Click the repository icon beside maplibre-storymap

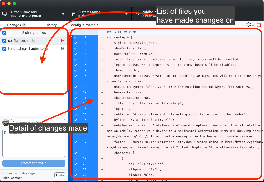pos(4,13)
